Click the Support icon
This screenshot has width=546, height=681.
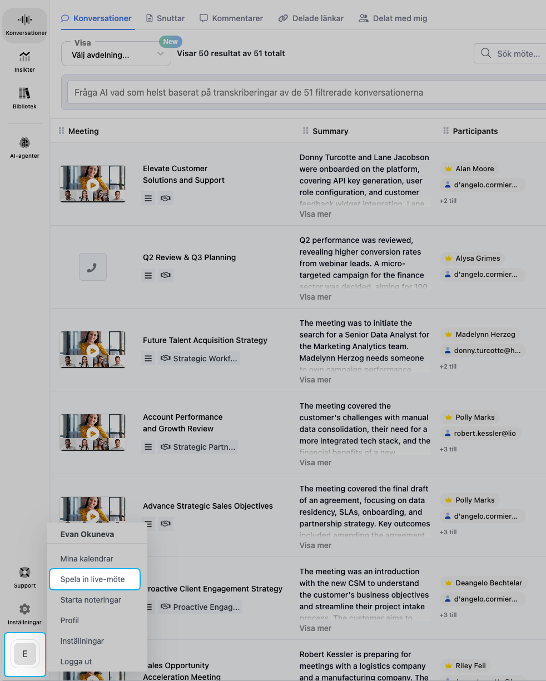[24, 577]
